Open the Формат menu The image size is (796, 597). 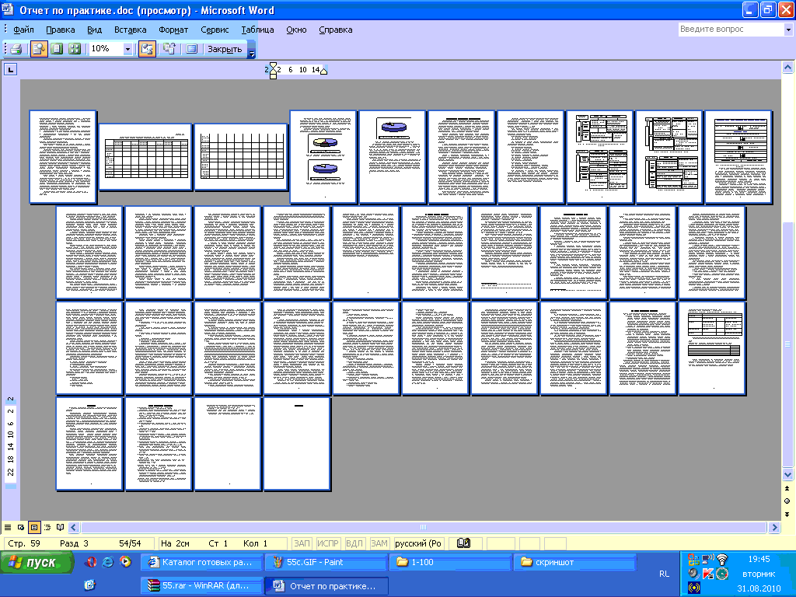coord(173,30)
